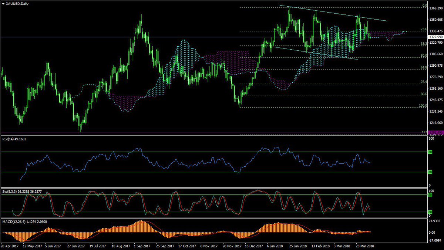Viewport: 444px width, 250px height.
Task: Click the 1290.975 price axis value
Action: 435,66
